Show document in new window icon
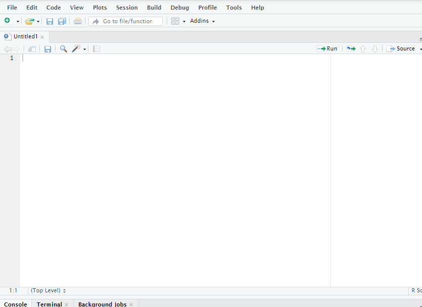422x307 pixels. click(x=32, y=49)
